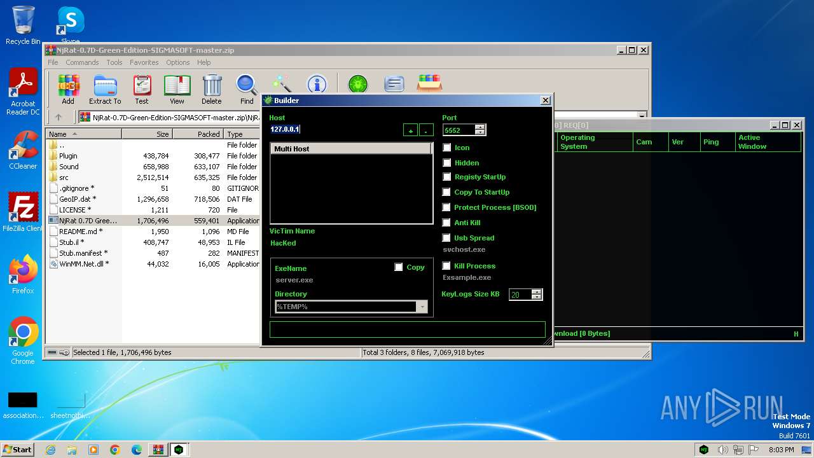Click the green VirusScan bug icon
Image resolution: width=814 pixels, height=458 pixels.
coord(358,84)
